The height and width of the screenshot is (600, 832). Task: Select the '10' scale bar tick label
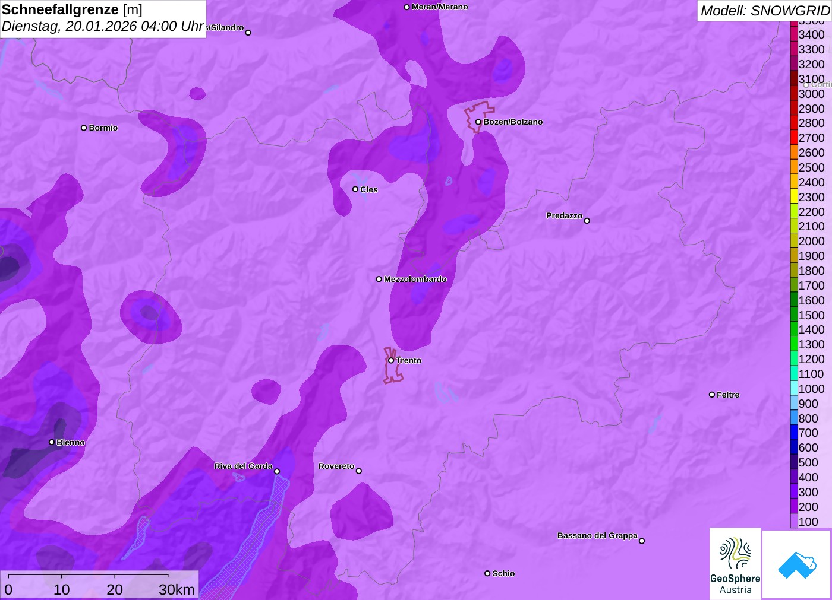pyautogui.click(x=62, y=590)
